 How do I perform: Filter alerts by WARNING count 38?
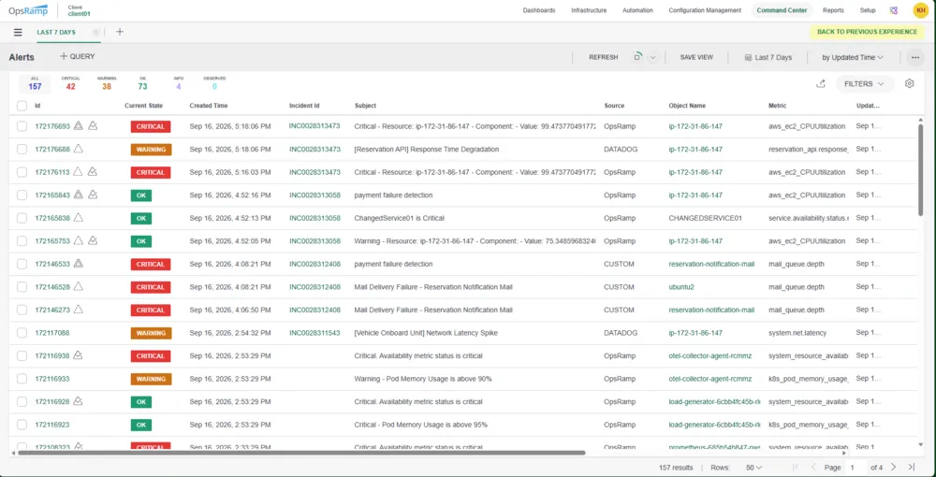click(107, 83)
